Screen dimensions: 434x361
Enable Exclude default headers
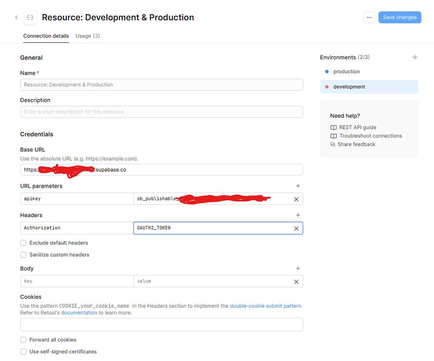(23, 243)
